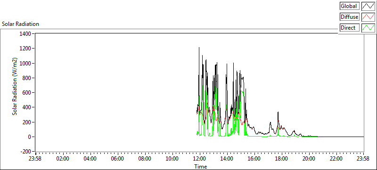377x170 pixels.
Task: Click the 12:00 time axis label
Action: click(x=199, y=159)
